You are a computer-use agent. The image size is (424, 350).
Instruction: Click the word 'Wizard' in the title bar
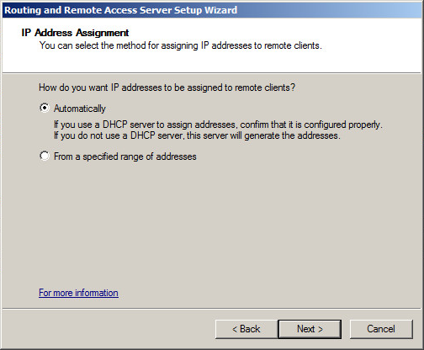(x=220, y=10)
